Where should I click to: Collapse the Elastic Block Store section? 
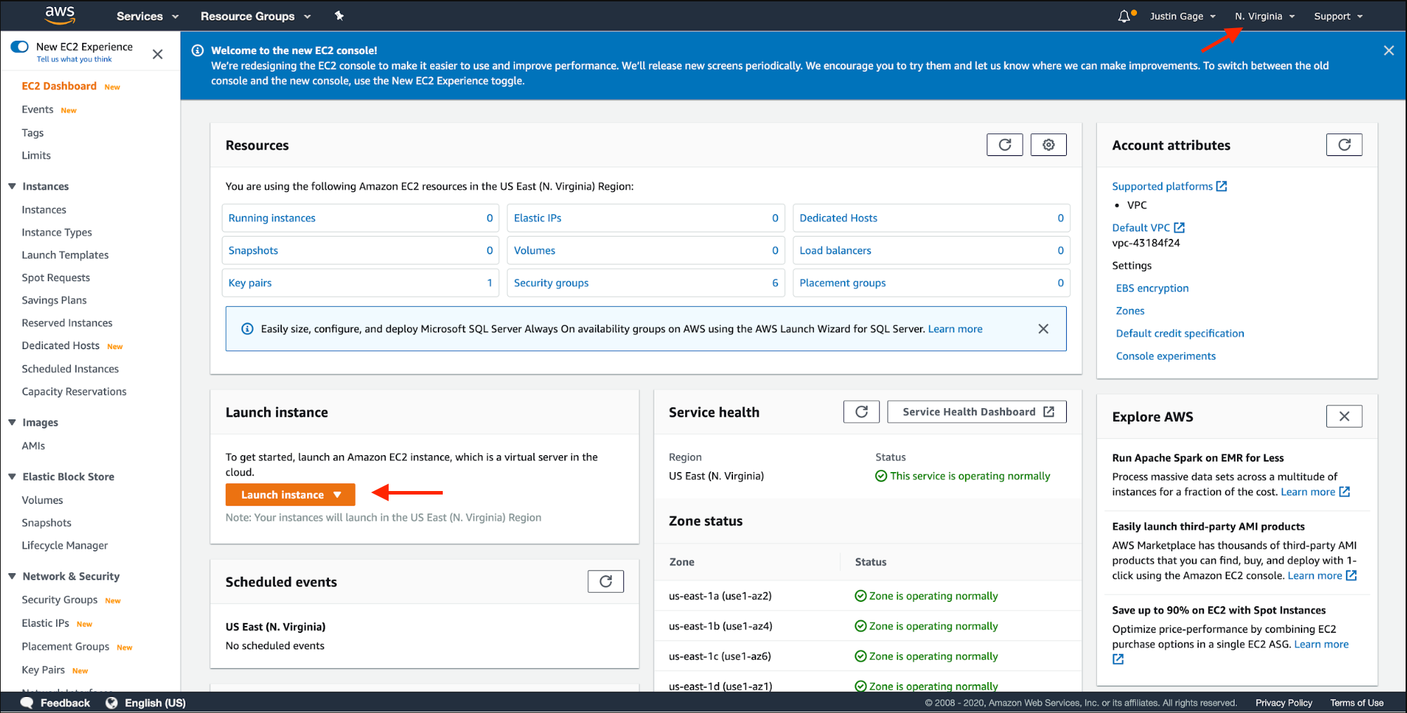pyautogui.click(x=12, y=476)
